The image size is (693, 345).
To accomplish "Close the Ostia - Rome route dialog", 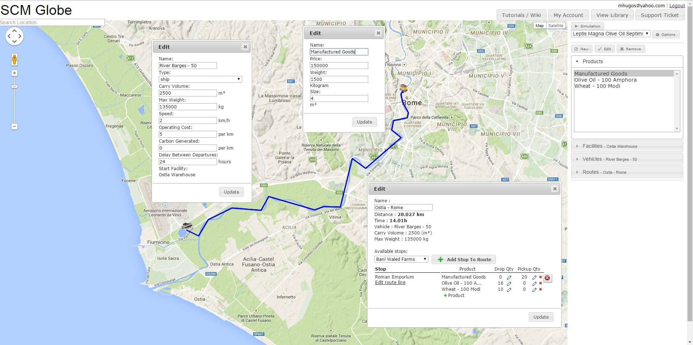I will point(555,189).
